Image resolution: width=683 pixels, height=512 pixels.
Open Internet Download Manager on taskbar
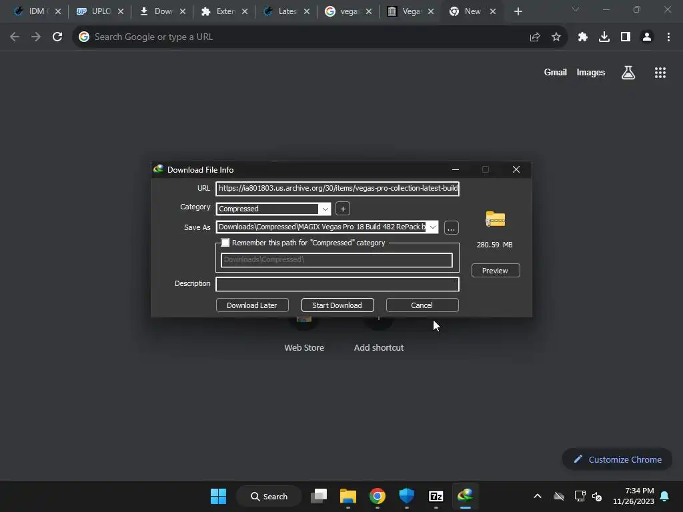[465, 496]
